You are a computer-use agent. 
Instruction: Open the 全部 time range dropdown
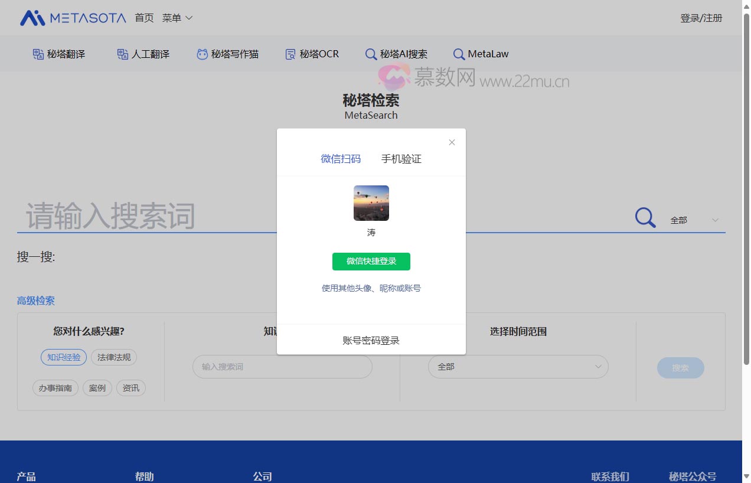[x=518, y=367]
